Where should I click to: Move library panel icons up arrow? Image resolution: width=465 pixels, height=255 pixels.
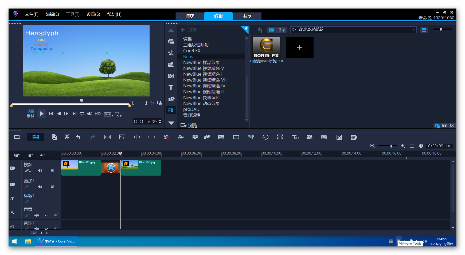(x=171, y=31)
